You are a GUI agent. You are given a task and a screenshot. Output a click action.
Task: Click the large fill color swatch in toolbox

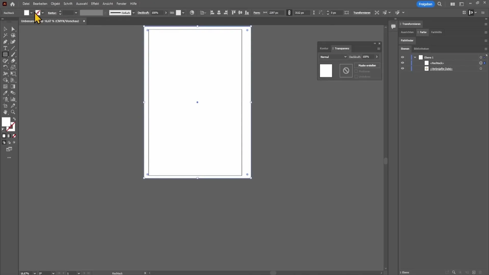pos(6,122)
